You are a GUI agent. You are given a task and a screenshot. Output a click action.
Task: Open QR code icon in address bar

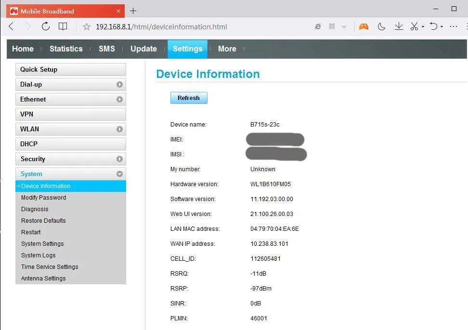click(332, 26)
